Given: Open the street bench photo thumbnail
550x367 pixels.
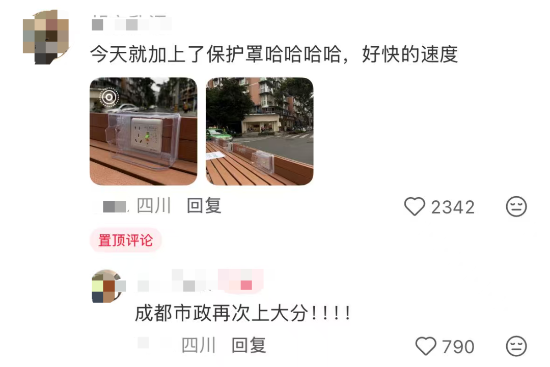Looking at the screenshot, I should [260, 131].
